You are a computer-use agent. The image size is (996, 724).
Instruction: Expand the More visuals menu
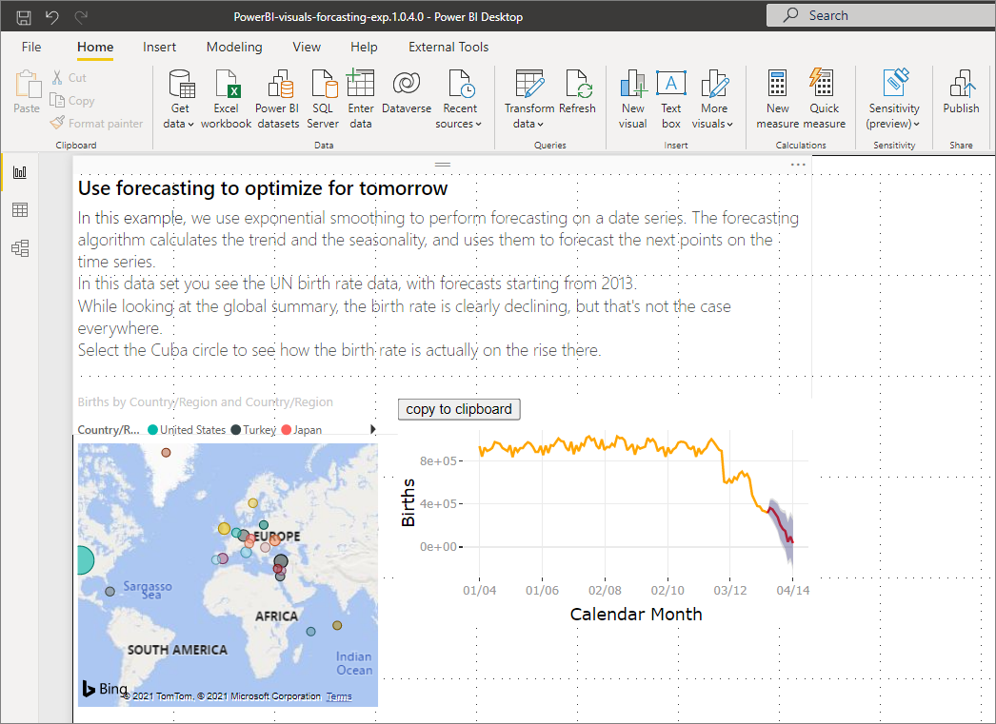(712, 99)
